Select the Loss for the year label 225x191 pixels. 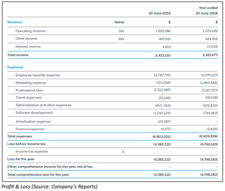click(x=21, y=159)
